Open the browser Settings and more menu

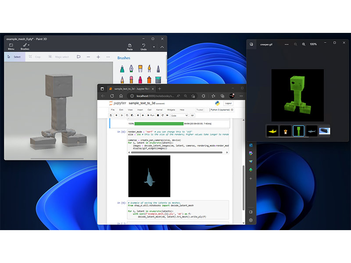[241, 96]
